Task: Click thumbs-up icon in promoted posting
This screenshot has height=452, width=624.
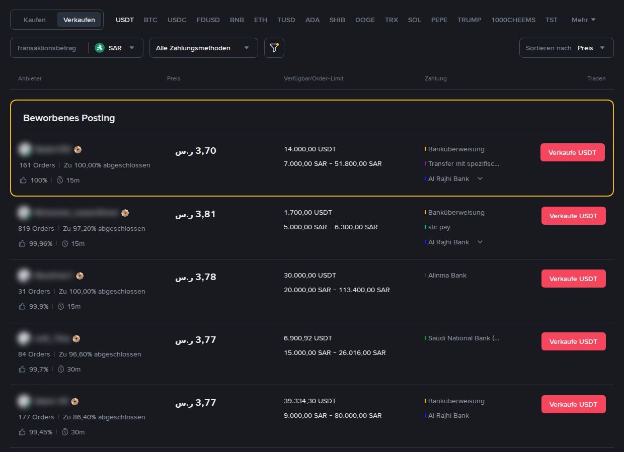Action: [x=23, y=180]
